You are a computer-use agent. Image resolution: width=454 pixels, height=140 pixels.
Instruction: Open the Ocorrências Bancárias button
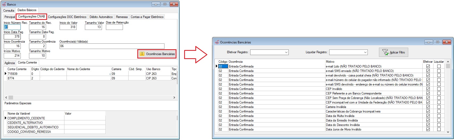pos(157,54)
